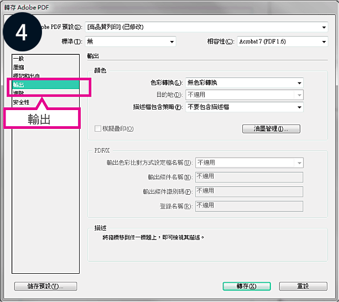Click the 重設 reset button
Screen dimensions: 339x302
point(303,286)
